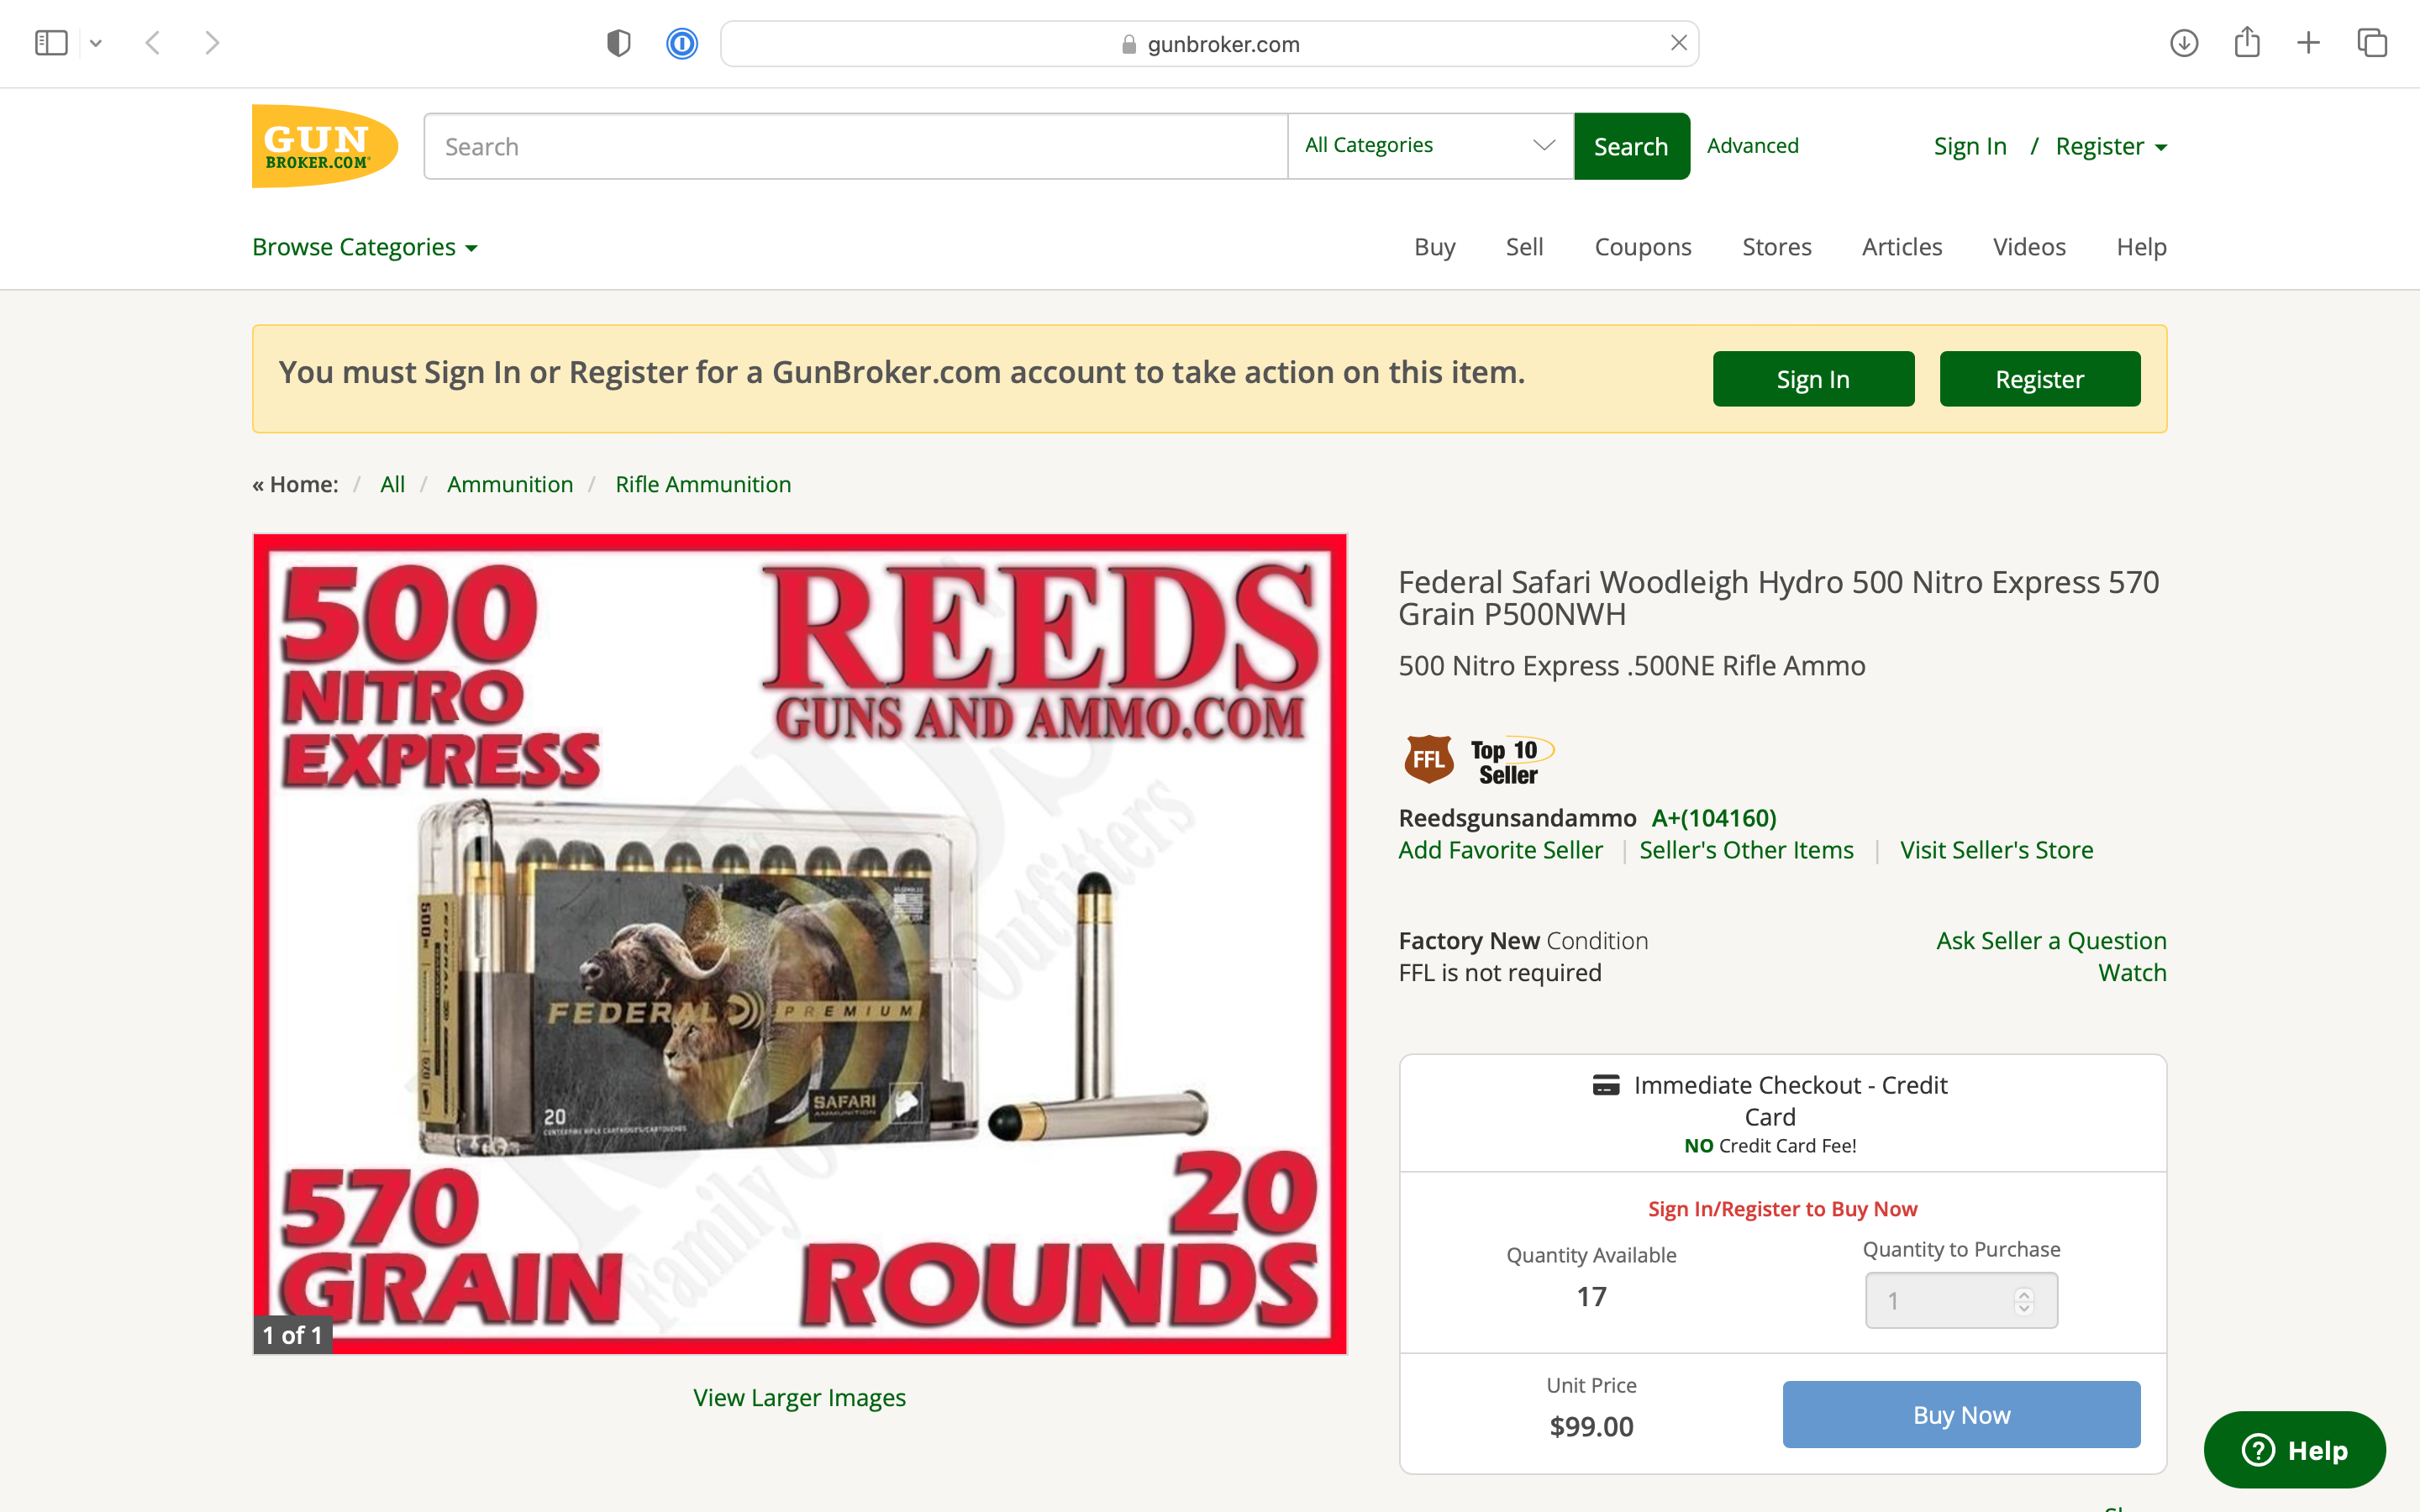Screen dimensions: 2420x1512
Task: Show the Safari downloads icon
Action: pyautogui.click(x=2184, y=43)
